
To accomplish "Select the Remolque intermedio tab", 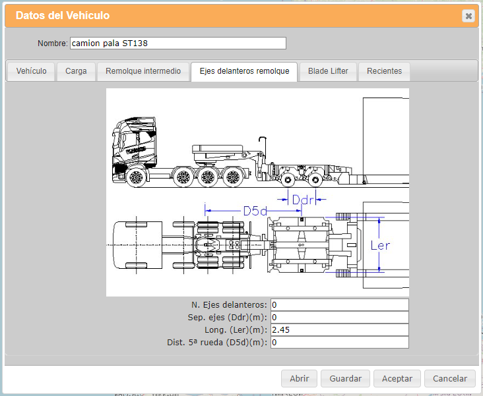I will (x=143, y=71).
